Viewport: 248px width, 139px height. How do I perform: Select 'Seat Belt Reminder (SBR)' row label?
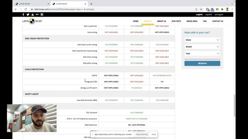87,100
